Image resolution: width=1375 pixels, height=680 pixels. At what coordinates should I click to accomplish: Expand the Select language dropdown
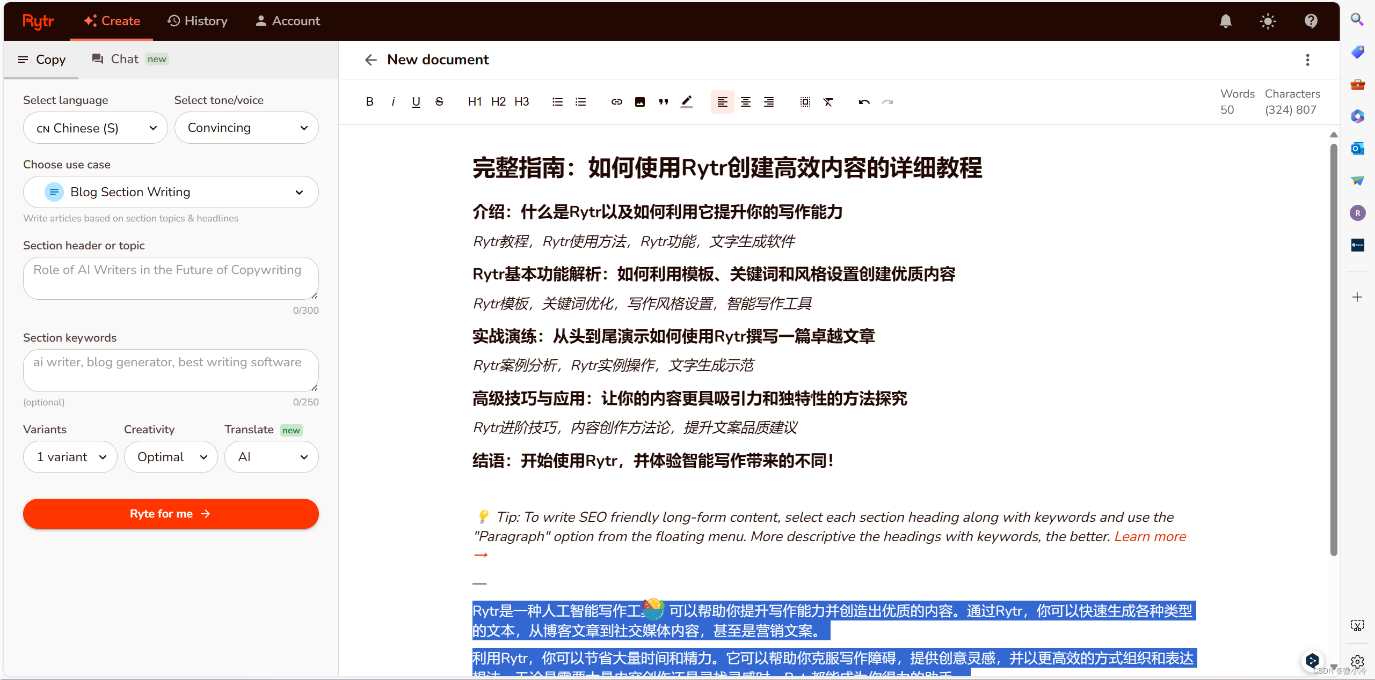coord(94,127)
